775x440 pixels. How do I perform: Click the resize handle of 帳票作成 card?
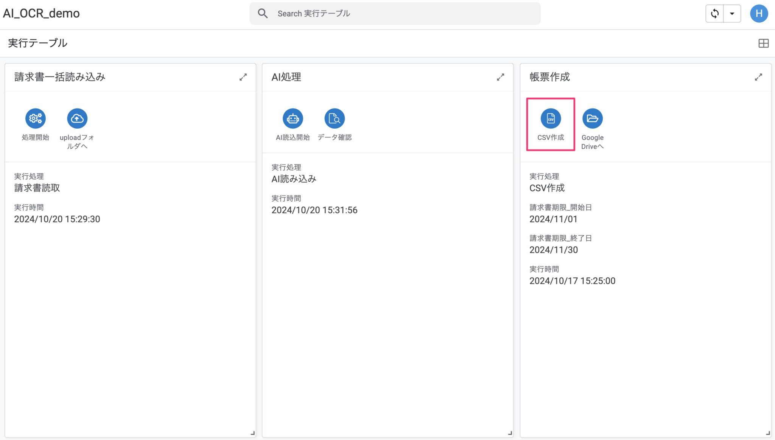coord(768,433)
